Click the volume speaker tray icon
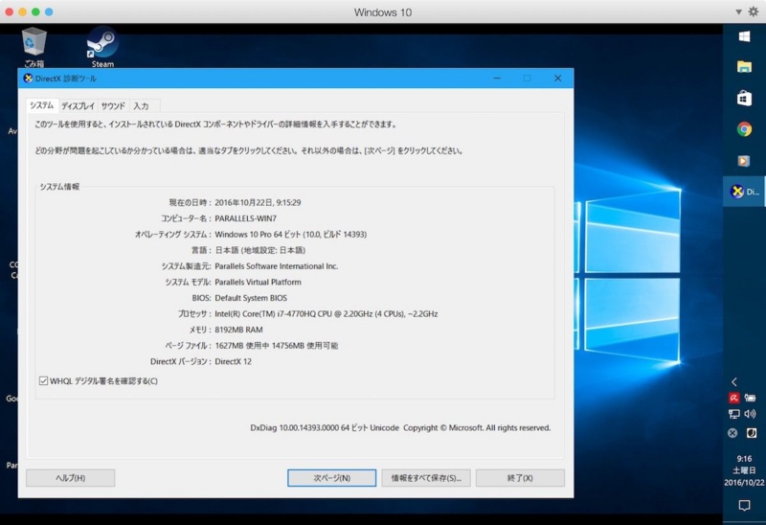The height and width of the screenshot is (525, 766). 751,415
